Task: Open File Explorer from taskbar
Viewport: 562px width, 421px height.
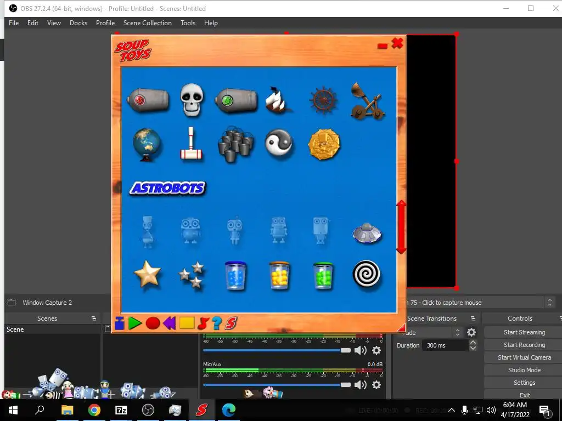Action: 67,410
